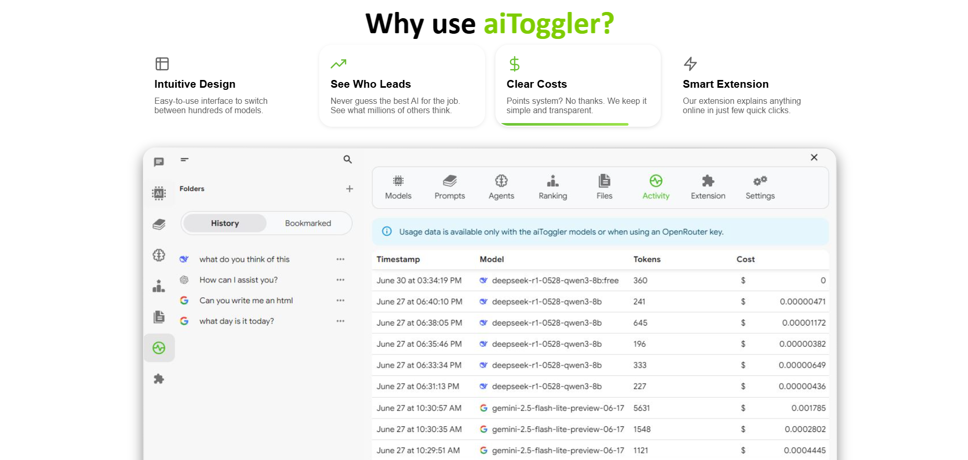Screen dimensions: 968x460
Task: Open chat 'How can I assist you?'
Action: (239, 280)
